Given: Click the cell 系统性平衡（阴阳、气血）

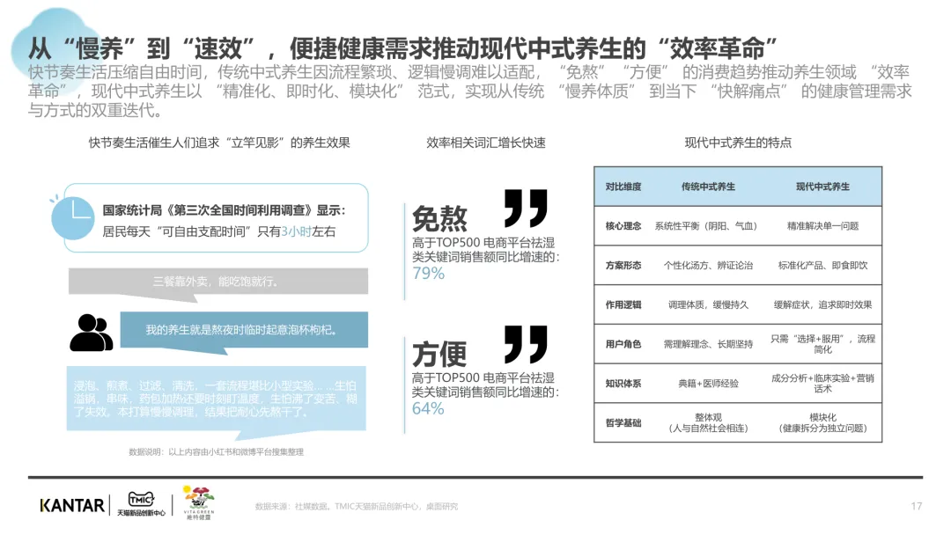Looking at the screenshot, I should click(708, 226).
